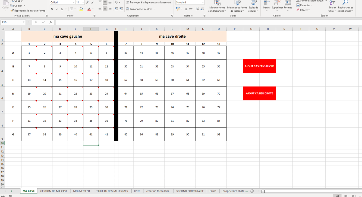Open the Name Box dropdown arrow
The image size is (362, 197).
coord(24,22)
